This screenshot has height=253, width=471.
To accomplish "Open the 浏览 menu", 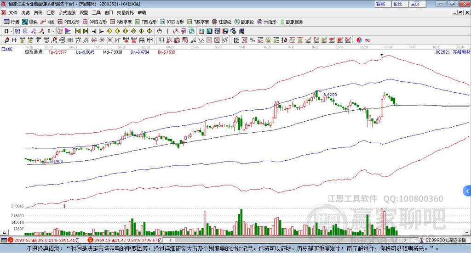I will click(26, 12).
